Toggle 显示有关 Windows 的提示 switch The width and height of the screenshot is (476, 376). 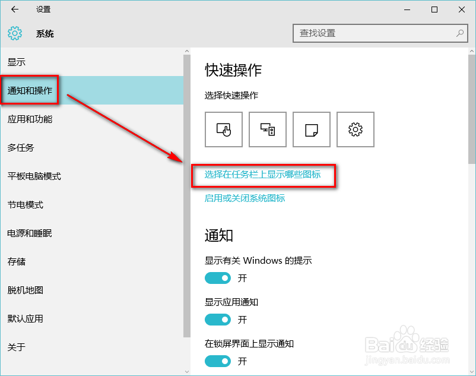(x=218, y=278)
